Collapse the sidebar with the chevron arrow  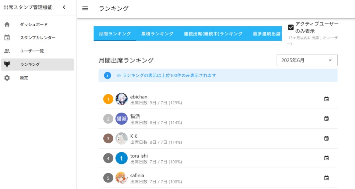point(64,8)
